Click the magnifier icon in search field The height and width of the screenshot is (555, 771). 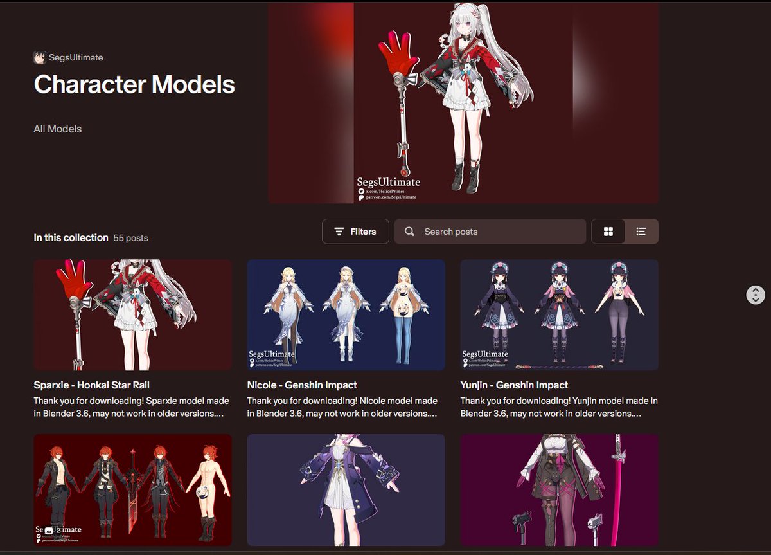pyautogui.click(x=410, y=232)
